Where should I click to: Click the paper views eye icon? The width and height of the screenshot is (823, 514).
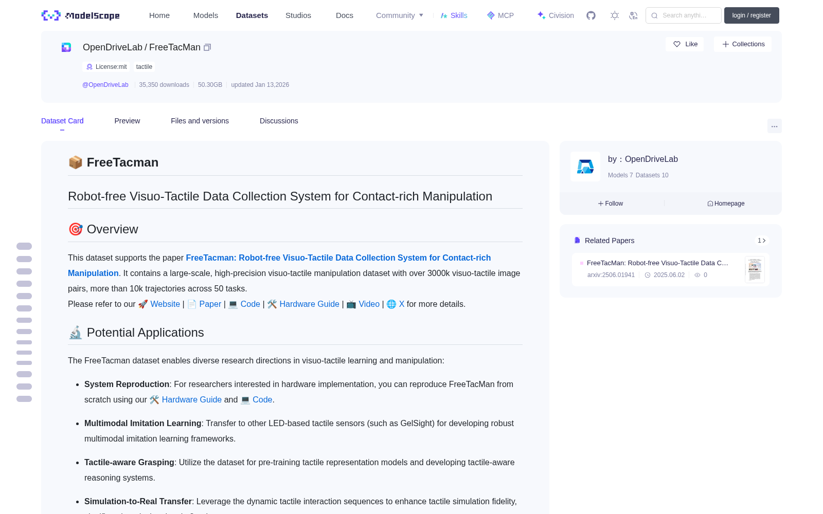[x=697, y=275]
